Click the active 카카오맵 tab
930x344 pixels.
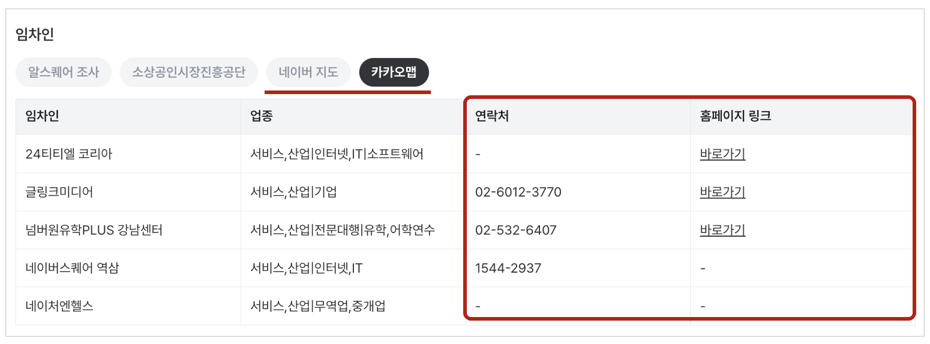(394, 73)
